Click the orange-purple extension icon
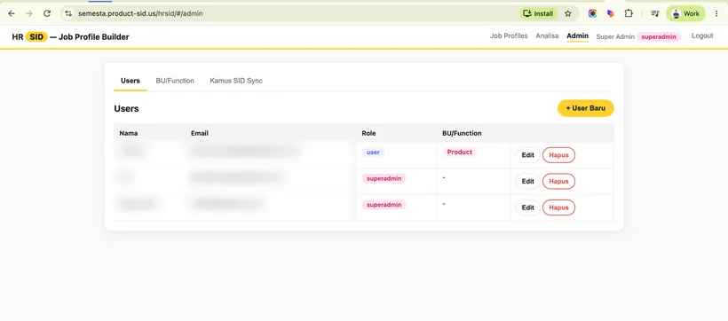Image resolution: width=728 pixels, height=321 pixels. pos(611,13)
